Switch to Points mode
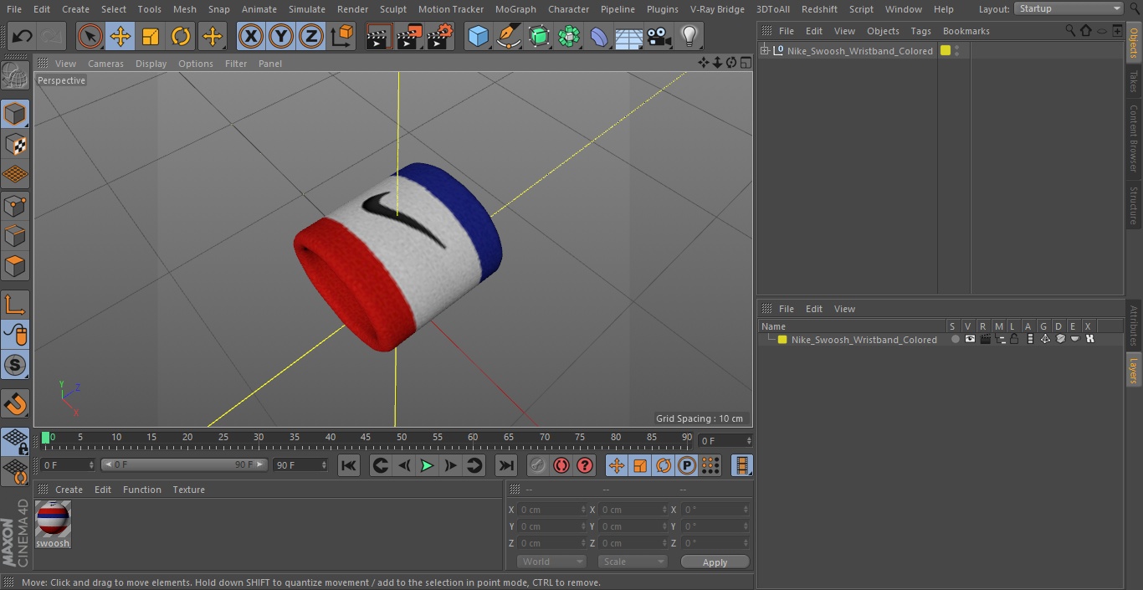The width and height of the screenshot is (1143, 590). coord(15,205)
